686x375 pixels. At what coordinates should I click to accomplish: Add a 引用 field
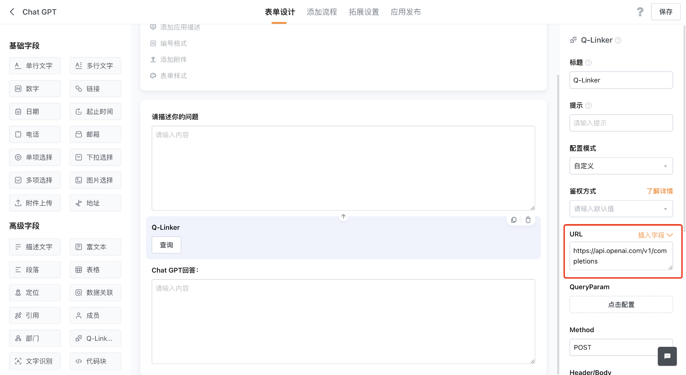tap(35, 315)
